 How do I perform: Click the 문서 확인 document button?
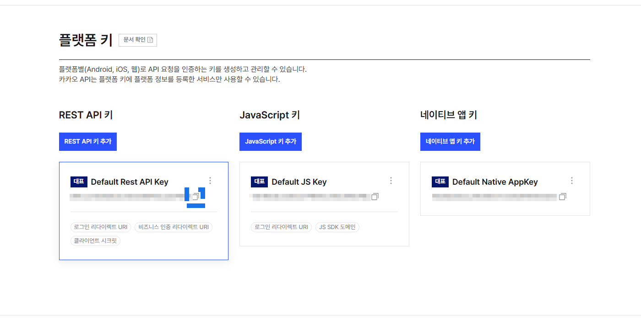(x=137, y=40)
